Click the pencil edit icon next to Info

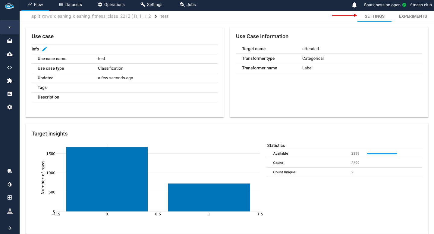coord(45,49)
